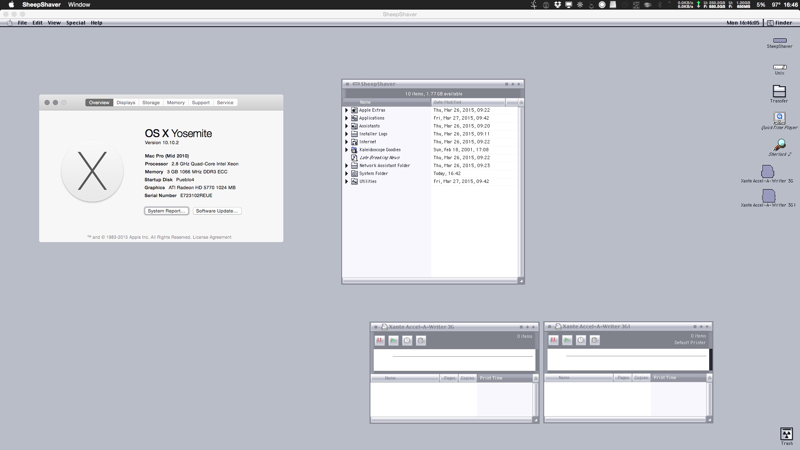Toggle sort order button in SheepShaver list window

pyautogui.click(x=521, y=102)
